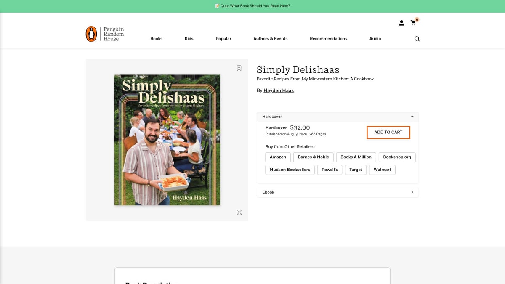Click the Penguin Random House logo
Image resolution: width=505 pixels, height=284 pixels.
tap(105, 34)
